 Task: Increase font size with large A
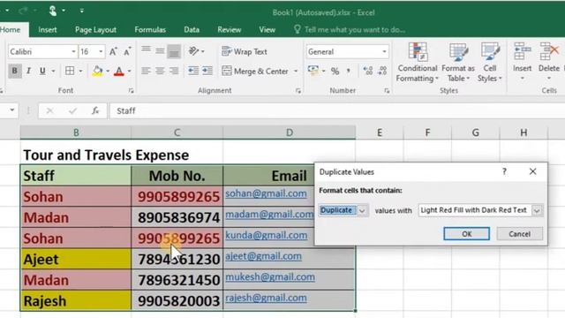point(113,51)
